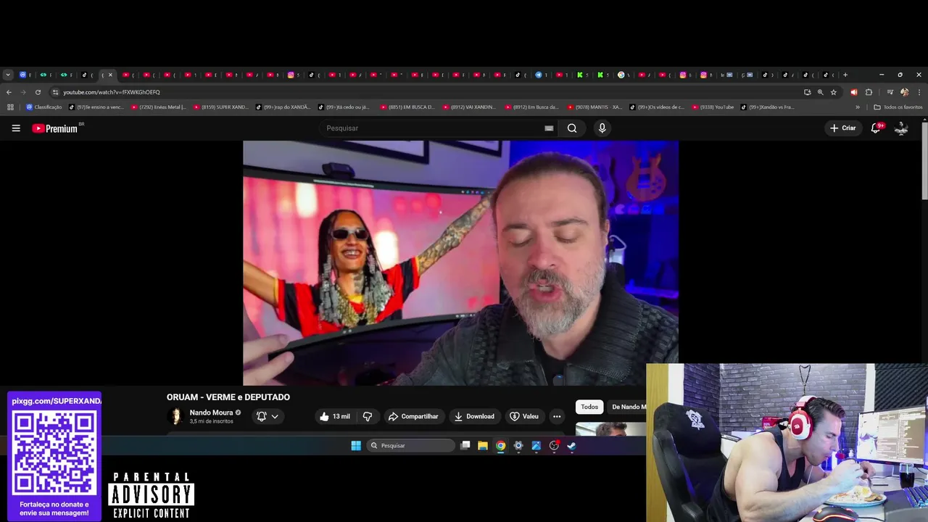Click the address bar URL
928x522 pixels.
(112, 92)
